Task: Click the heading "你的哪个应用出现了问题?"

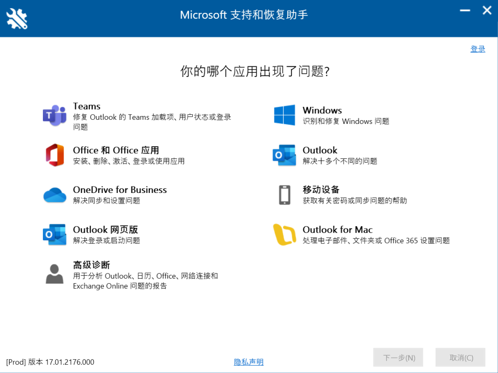Action: pos(255,71)
